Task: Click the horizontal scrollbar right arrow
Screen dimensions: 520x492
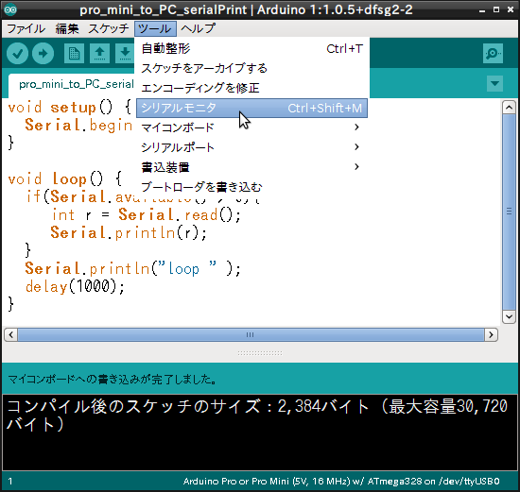Action: [x=491, y=334]
